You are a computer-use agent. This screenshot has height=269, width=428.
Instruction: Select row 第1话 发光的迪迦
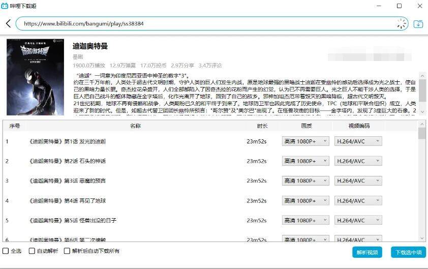click(x=210, y=141)
